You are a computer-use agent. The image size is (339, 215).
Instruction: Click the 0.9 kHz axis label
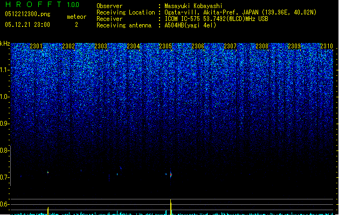[x=5, y=124]
